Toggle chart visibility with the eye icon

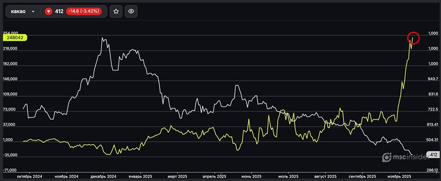(131, 12)
